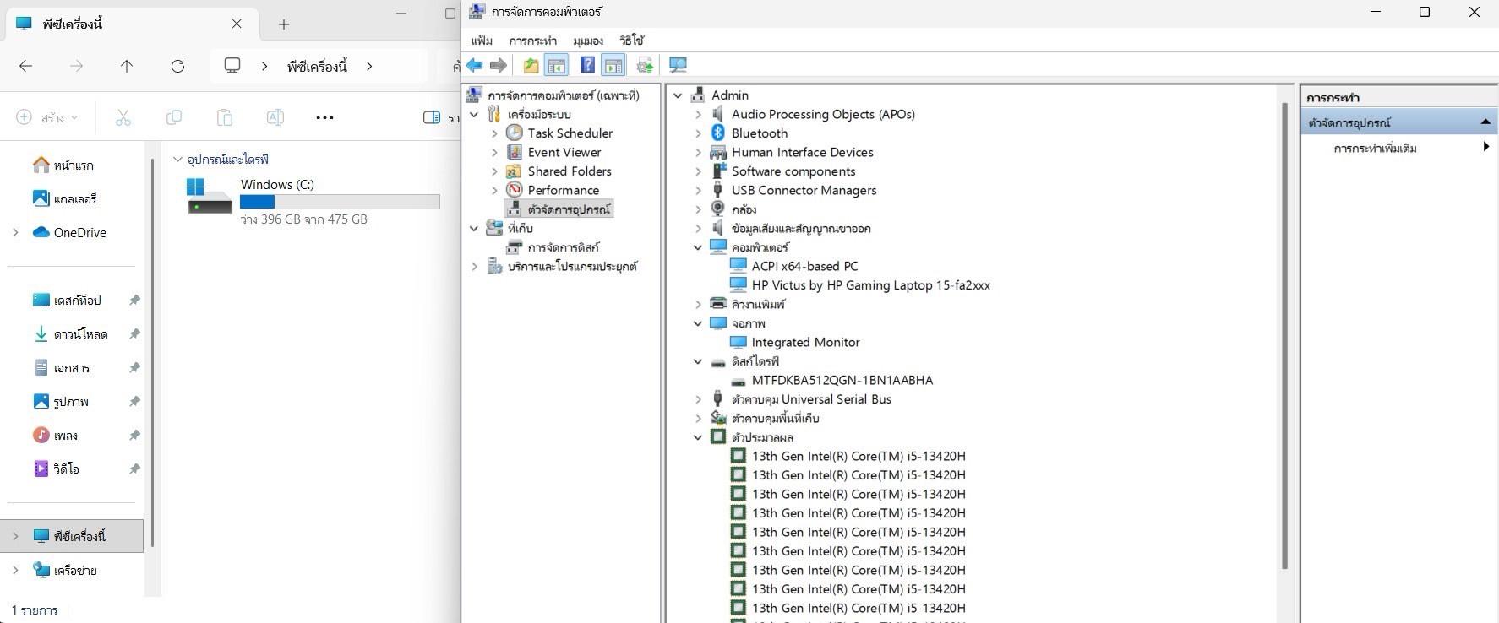
Task: Go up one folder in File Explorer
Action: [127, 66]
